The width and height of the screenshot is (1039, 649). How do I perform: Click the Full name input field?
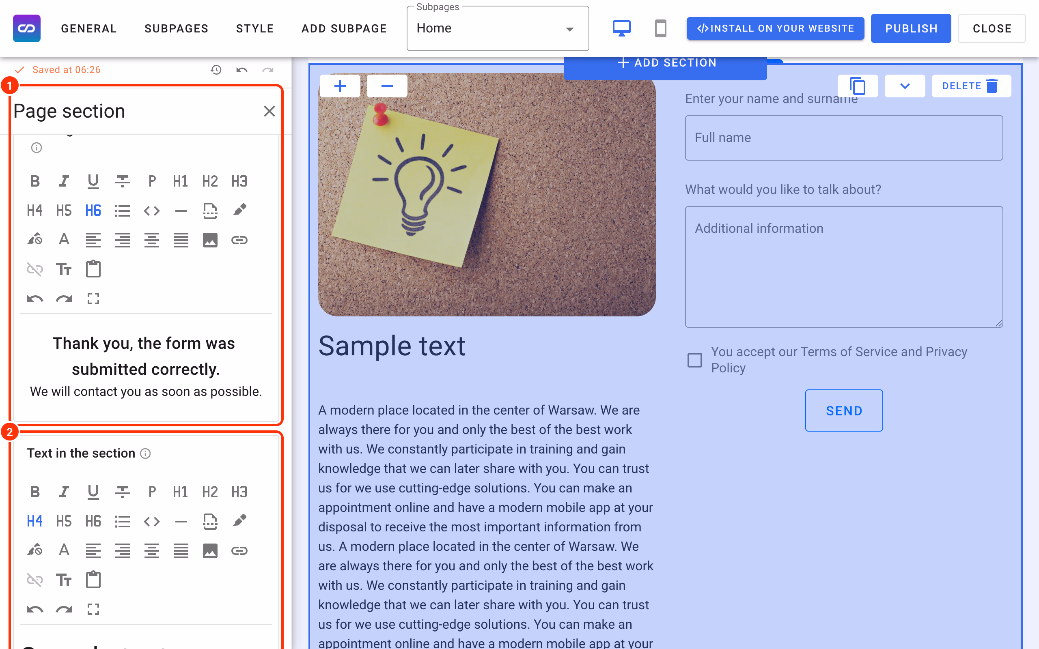(844, 138)
